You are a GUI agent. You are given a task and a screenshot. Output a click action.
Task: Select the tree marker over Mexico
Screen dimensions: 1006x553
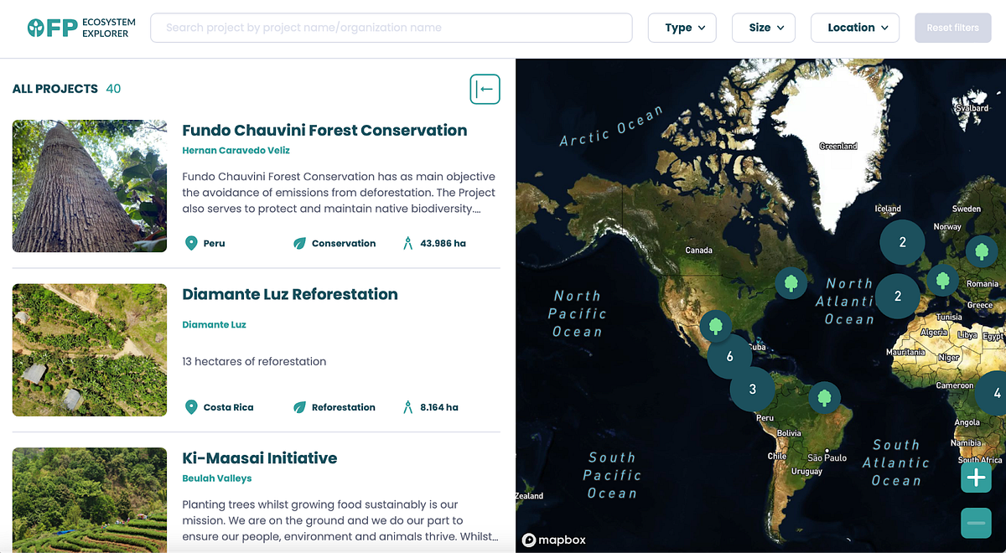(x=715, y=325)
